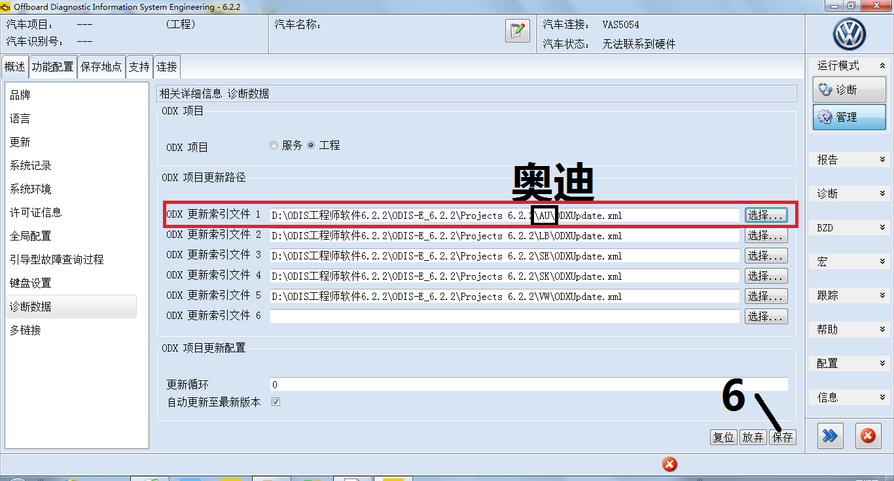The width and height of the screenshot is (894, 481).
Task: Click the AU path field for index file 1
Action: [505, 216]
